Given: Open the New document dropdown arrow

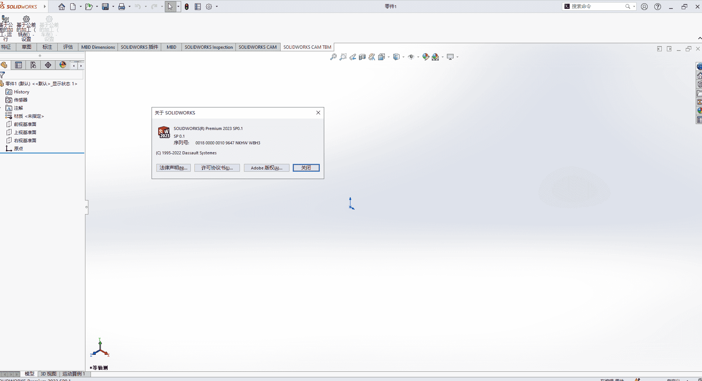Looking at the screenshot, I should [81, 7].
